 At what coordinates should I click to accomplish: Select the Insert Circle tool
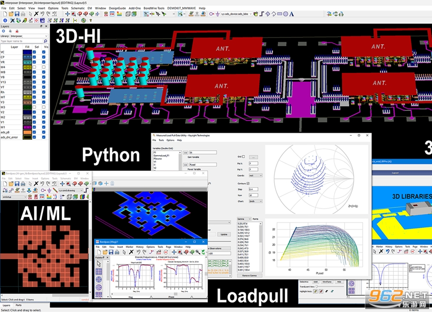tap(286, 14)
